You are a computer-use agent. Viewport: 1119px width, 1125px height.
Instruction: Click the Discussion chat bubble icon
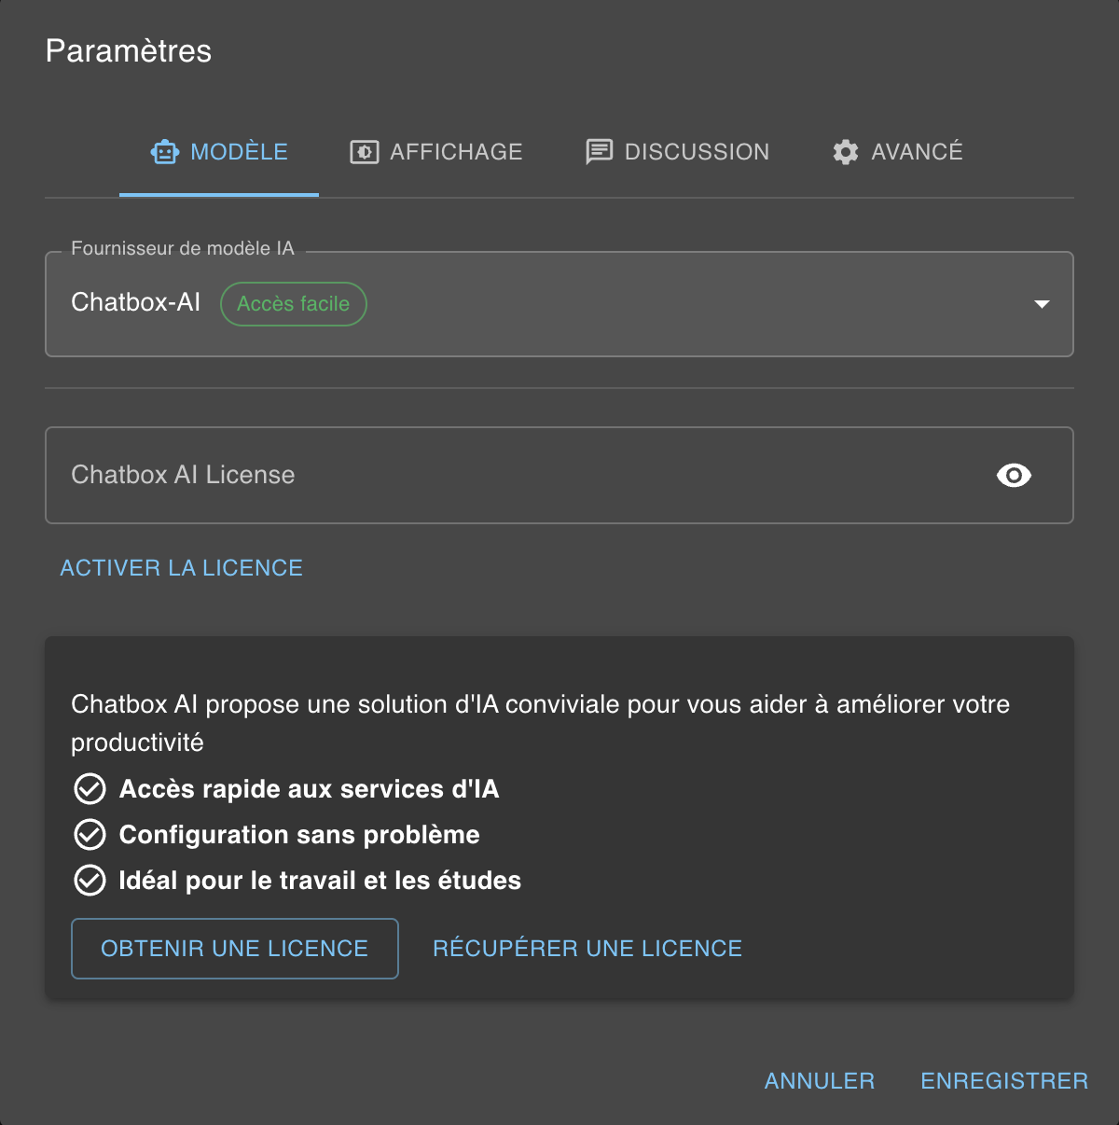[599, 152]
